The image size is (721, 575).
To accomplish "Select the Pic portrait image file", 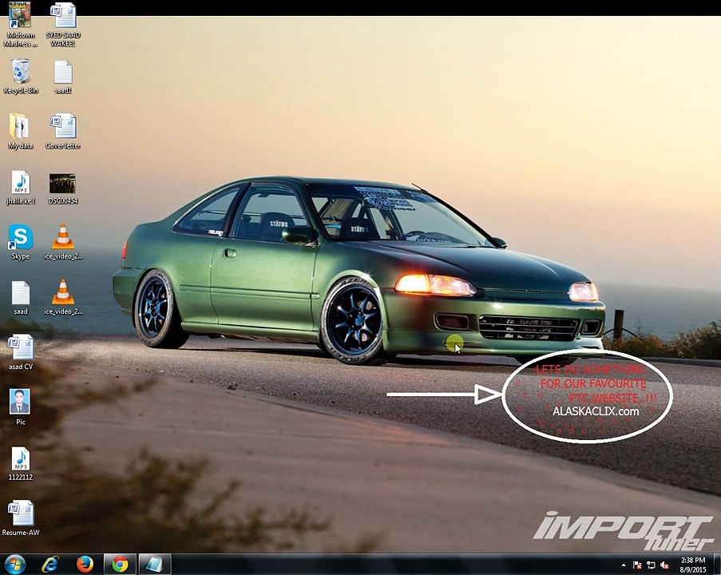I will [x=20, y=406].
